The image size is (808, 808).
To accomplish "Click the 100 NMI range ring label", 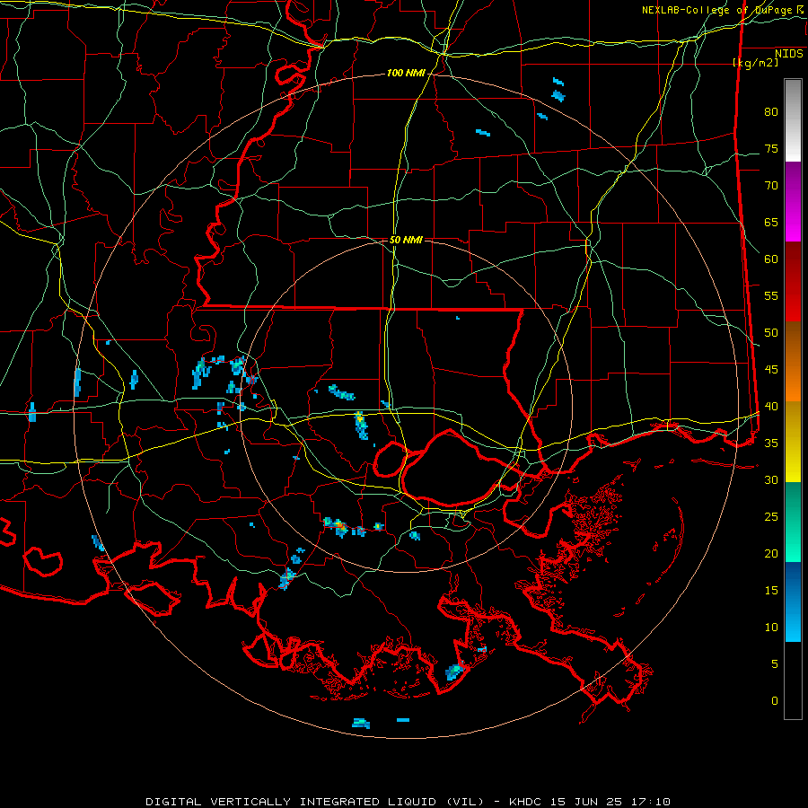I will tap(406, 74).
